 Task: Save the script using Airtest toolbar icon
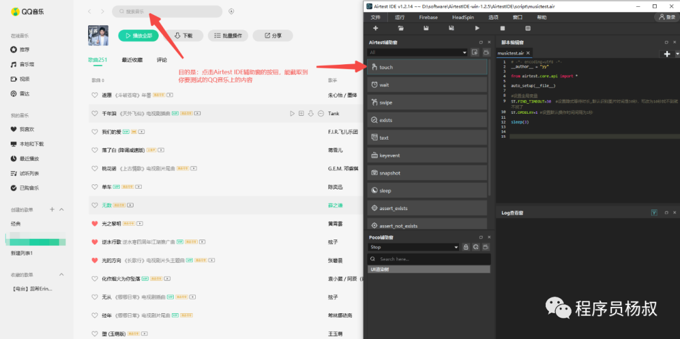[x=426, y=28]
